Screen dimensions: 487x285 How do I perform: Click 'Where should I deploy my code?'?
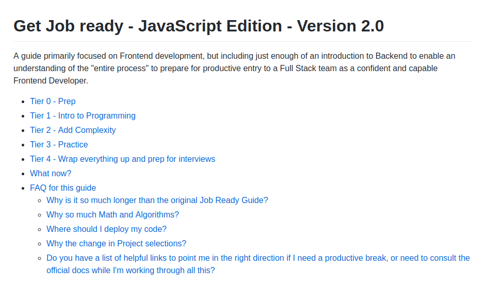click(x=106, y=229)
